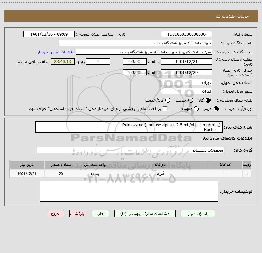Click the بازگشت back button
This screenshot has height=253, width=262.
78,214
